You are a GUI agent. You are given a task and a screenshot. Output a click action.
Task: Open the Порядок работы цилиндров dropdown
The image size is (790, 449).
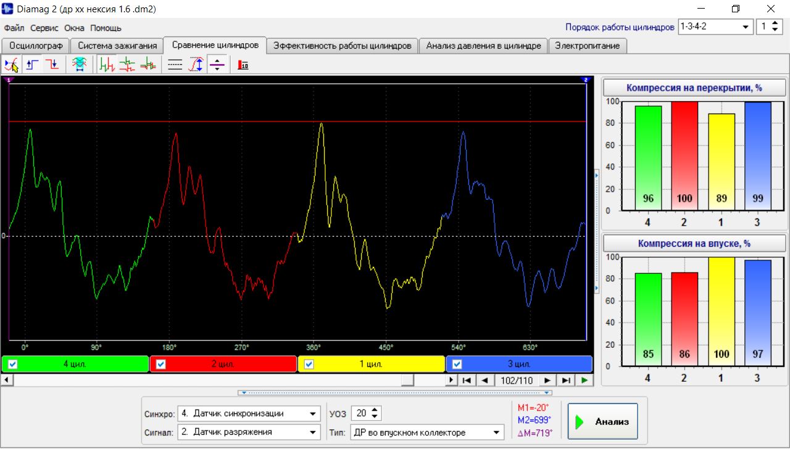click(x=746, y=27)
